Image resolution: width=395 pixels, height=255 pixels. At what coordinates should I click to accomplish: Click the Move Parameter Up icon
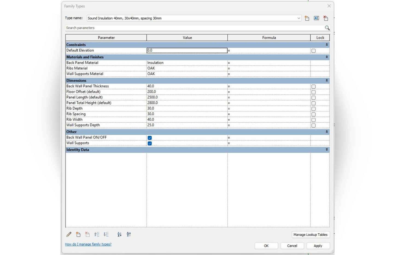coord(97,235)
